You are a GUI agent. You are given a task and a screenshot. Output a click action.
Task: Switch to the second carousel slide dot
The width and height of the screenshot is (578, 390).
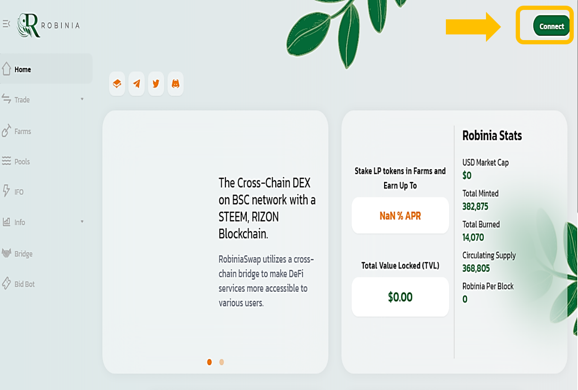[222, 362]
